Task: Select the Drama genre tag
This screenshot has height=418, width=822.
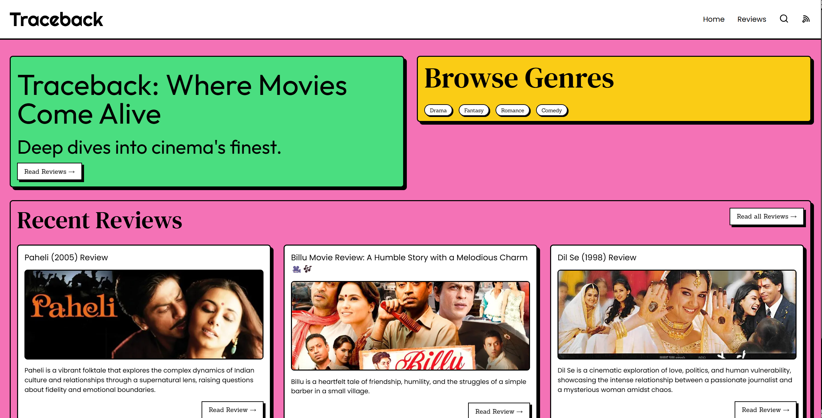Action: click(438, 110)
